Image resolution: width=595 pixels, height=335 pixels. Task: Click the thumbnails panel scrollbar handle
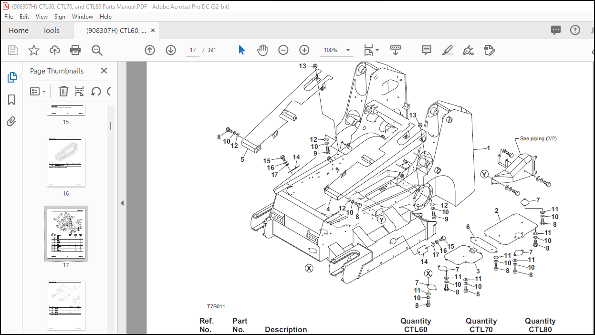point(111,126)
